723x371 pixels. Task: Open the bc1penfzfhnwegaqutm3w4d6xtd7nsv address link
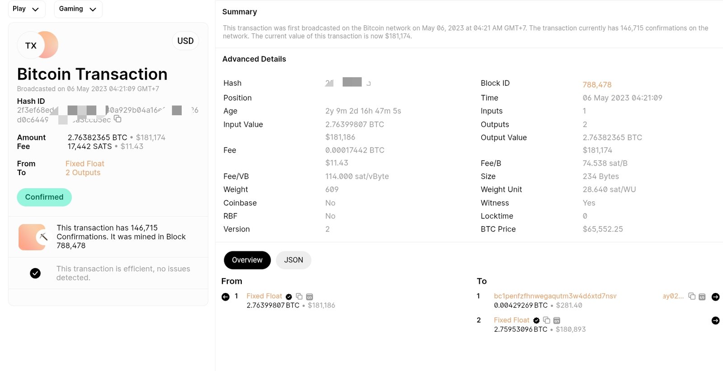pos(555,296)
